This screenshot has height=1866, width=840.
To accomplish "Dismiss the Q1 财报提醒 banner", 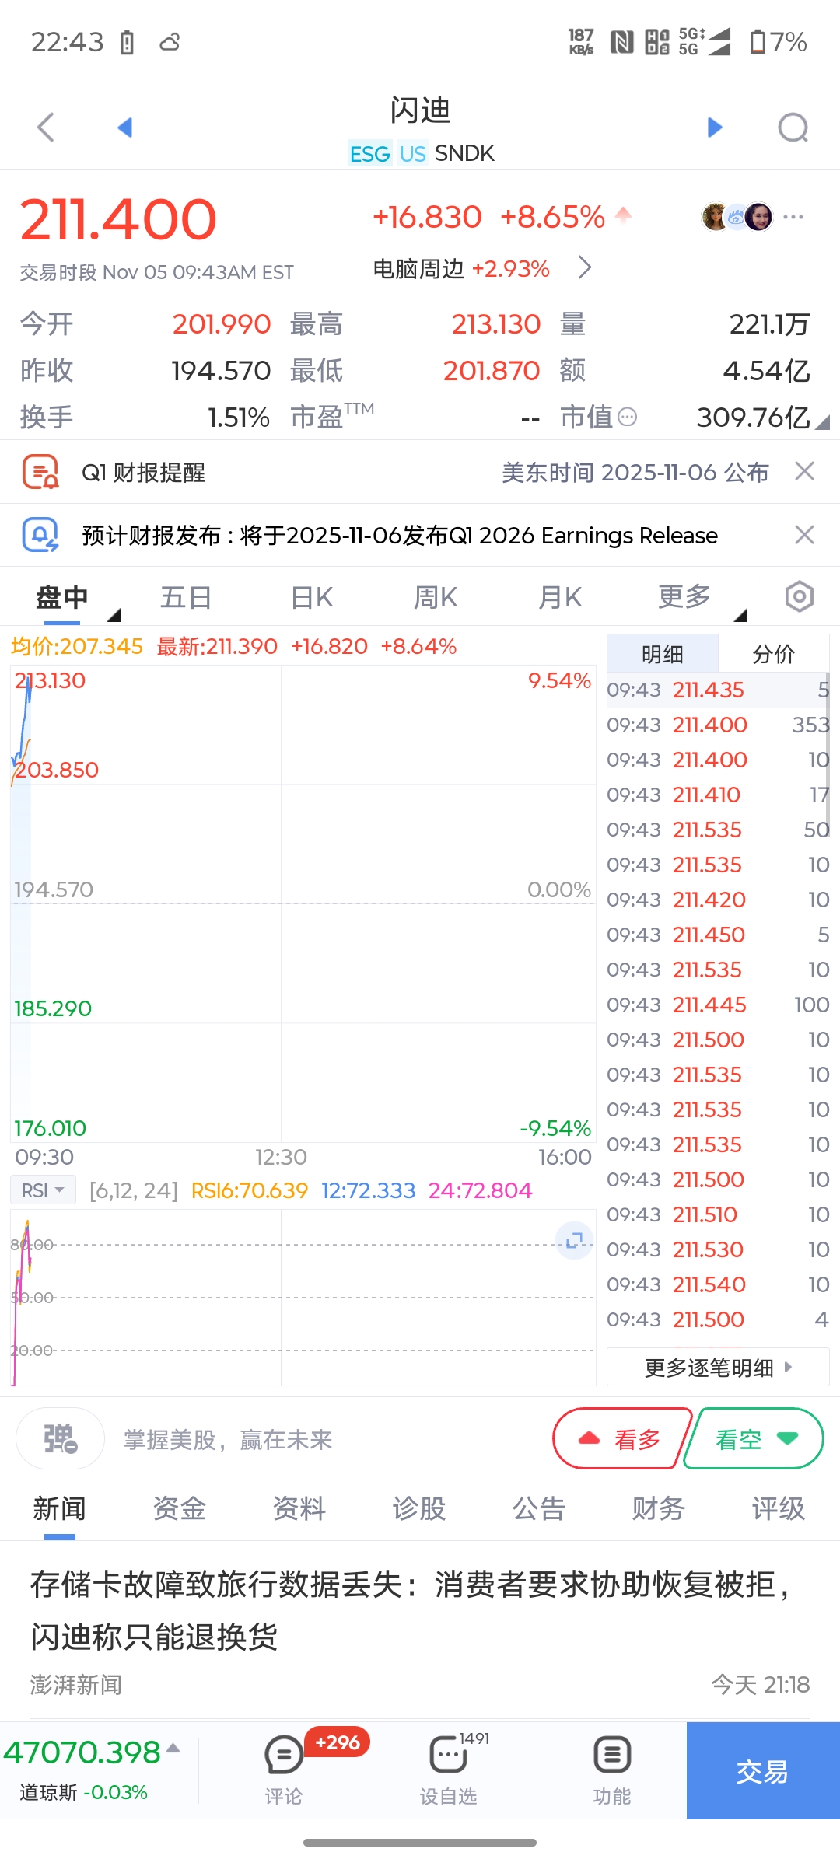I will click(x=804, y=471).
